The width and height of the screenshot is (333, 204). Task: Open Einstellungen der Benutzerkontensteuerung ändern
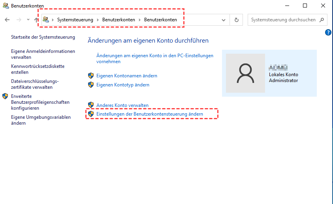(x=150, y=114)
